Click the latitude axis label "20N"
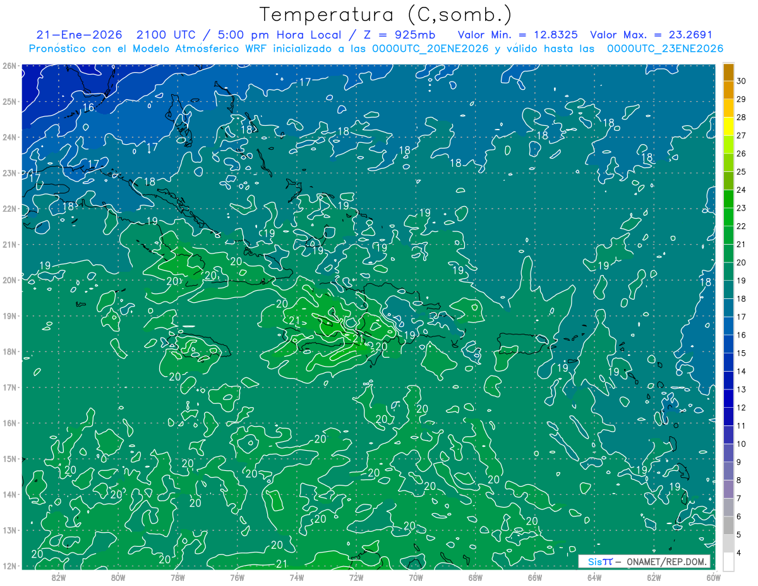This screenshot has height=586, width=758. pyautogui.click(x=9, y=280)
